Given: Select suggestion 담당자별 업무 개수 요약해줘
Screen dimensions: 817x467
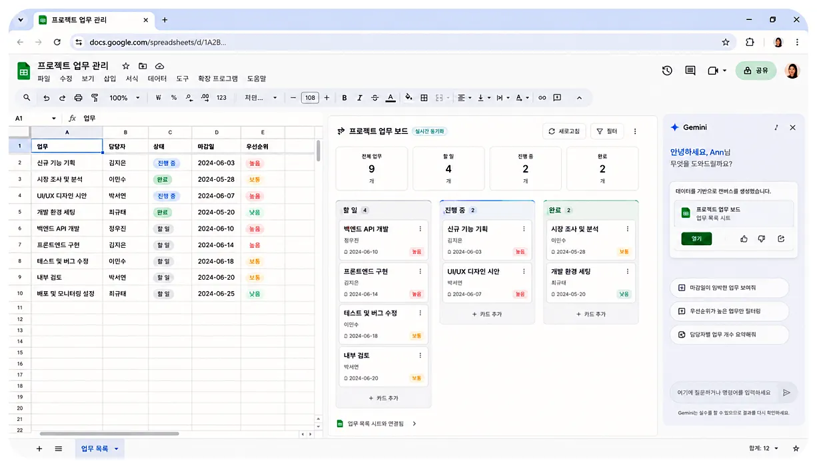Looking at the screenshot, I should point(730,334).
